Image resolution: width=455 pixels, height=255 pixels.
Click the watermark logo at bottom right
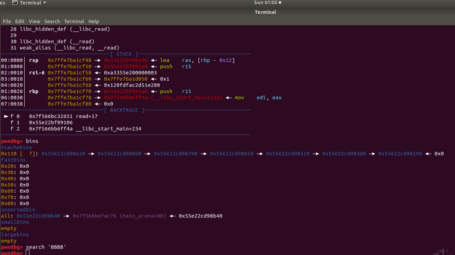[x=442, y=252]
